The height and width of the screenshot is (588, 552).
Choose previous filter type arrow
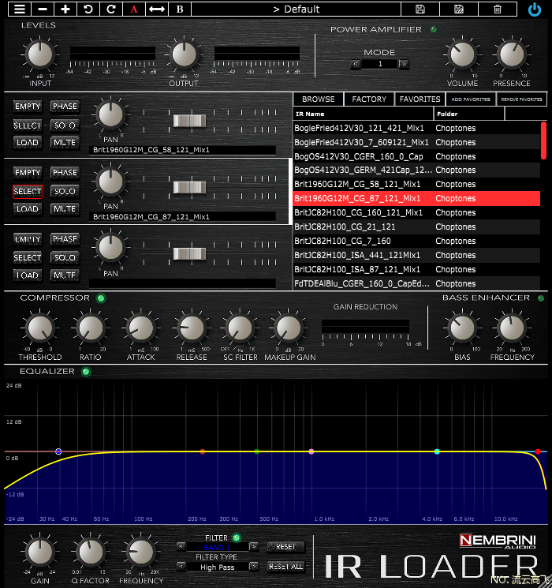[x=181, y=566]
